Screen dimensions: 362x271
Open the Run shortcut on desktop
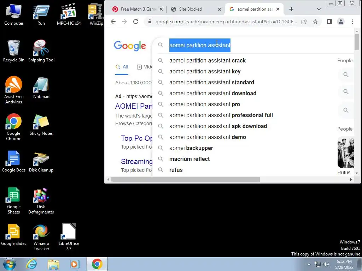point(41,15)
